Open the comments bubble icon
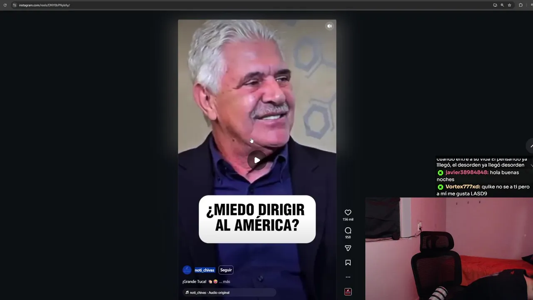 348,230
